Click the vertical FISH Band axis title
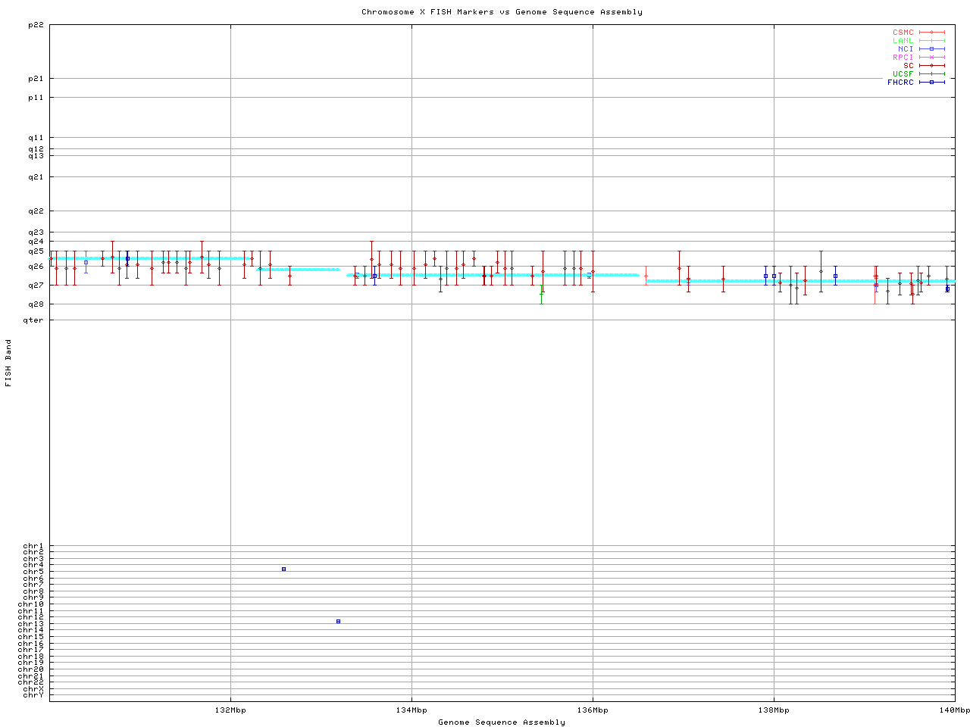 click(9, 363)
